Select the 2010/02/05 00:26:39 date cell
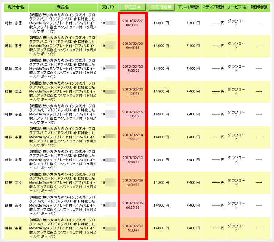Screen dimensions: 274x242 point(133,205)
